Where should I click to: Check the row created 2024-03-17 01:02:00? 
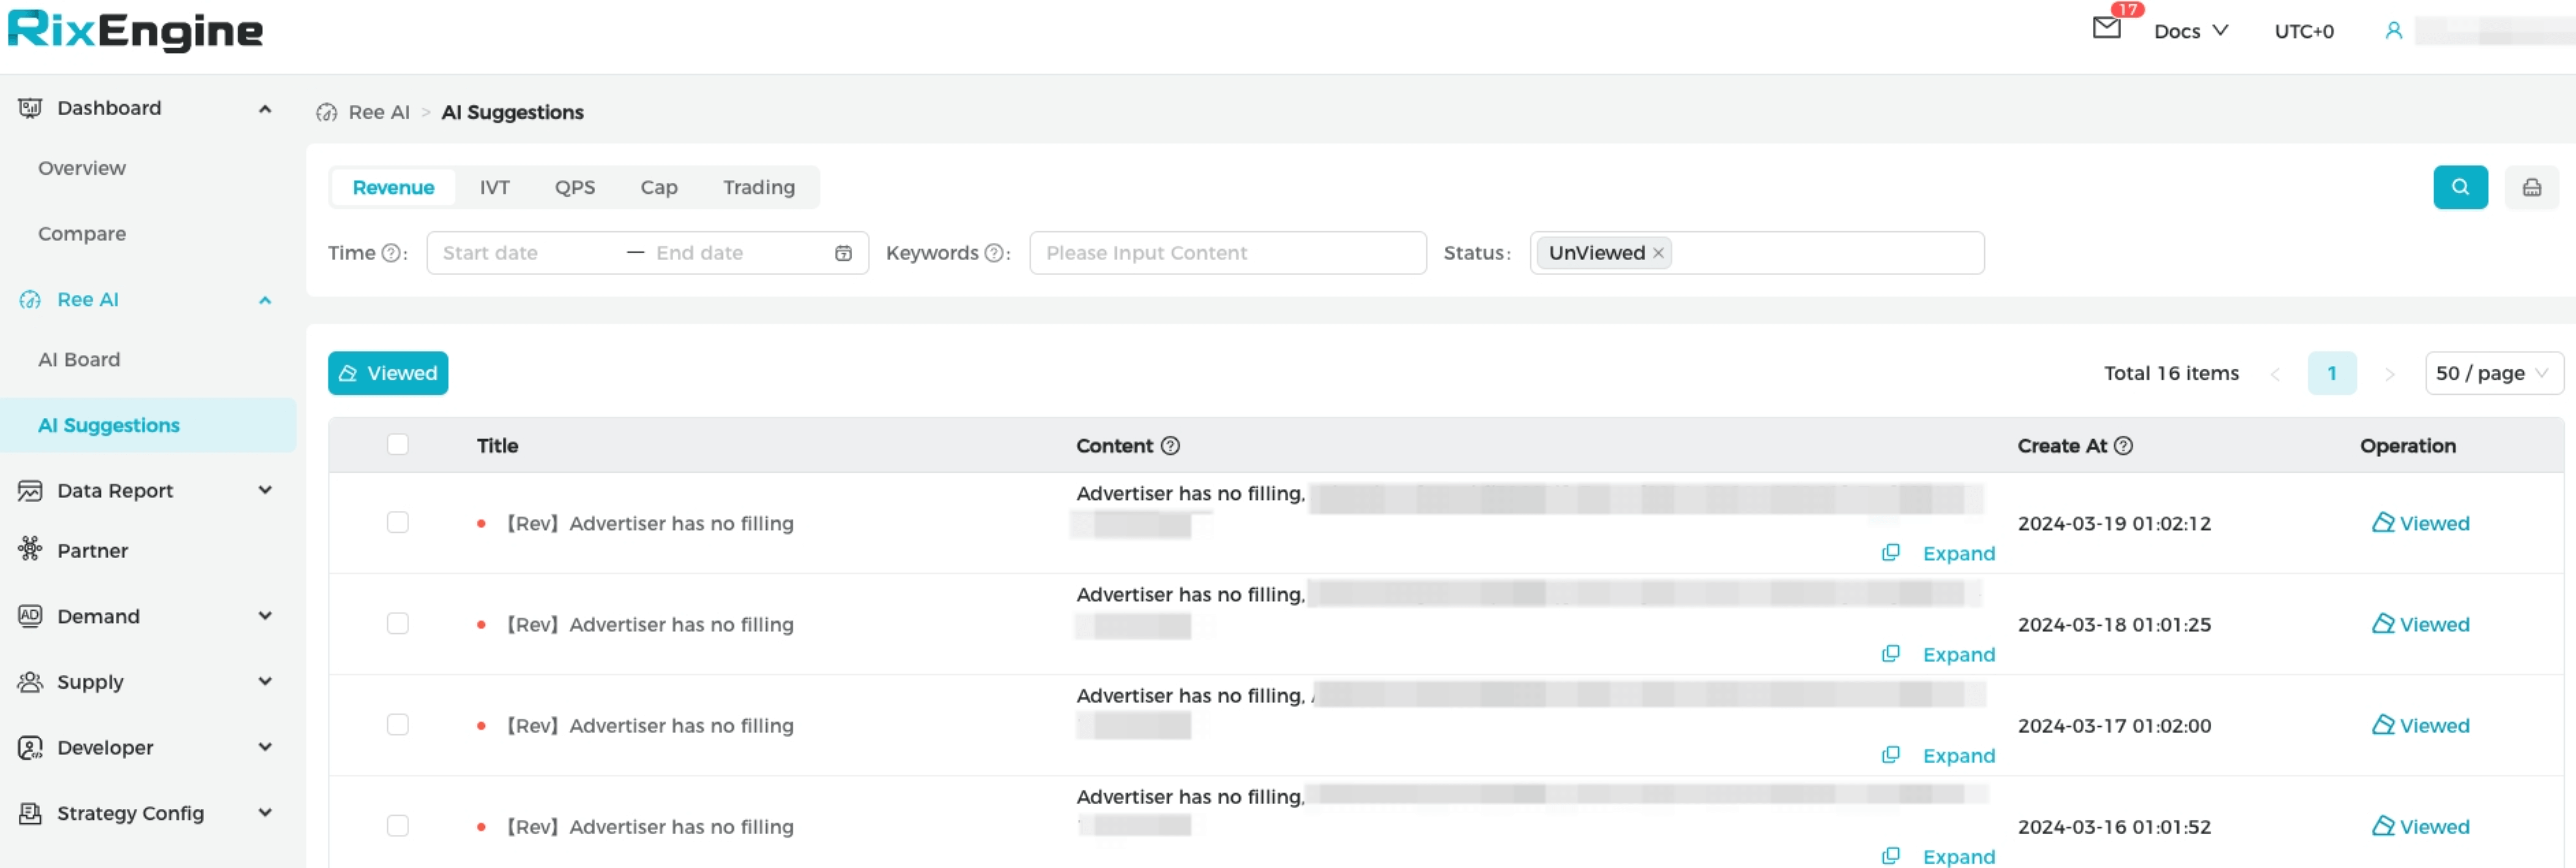tap(398, 724)
